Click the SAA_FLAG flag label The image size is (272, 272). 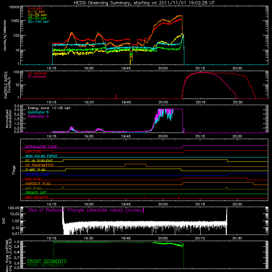pyautogui.click(x=33, y=179)
